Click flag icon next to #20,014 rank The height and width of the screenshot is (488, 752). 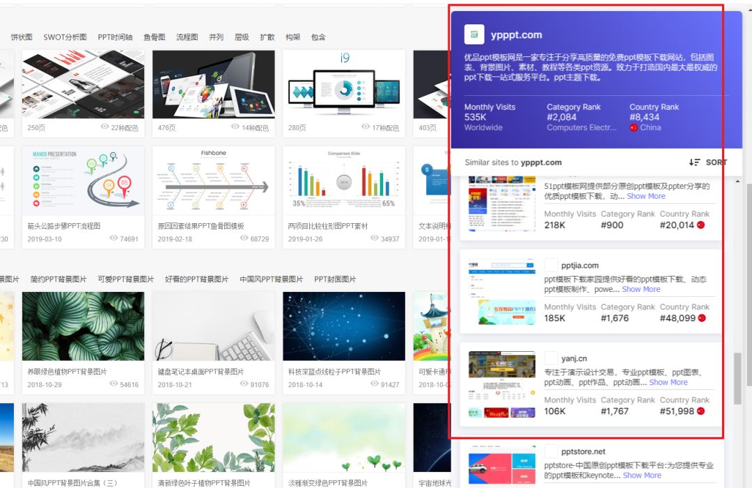700,225
